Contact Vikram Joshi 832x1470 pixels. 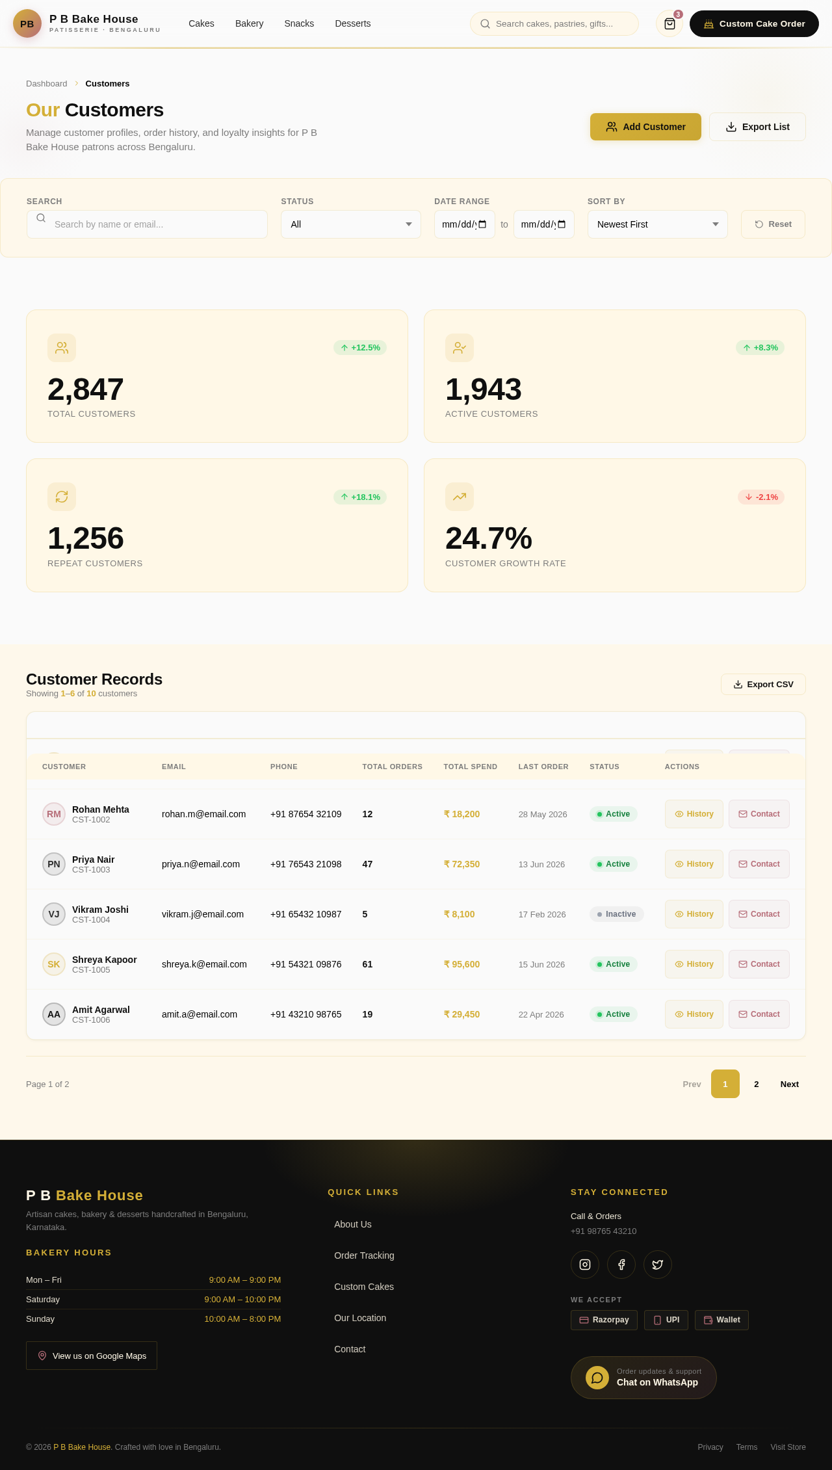click(759, 914)
